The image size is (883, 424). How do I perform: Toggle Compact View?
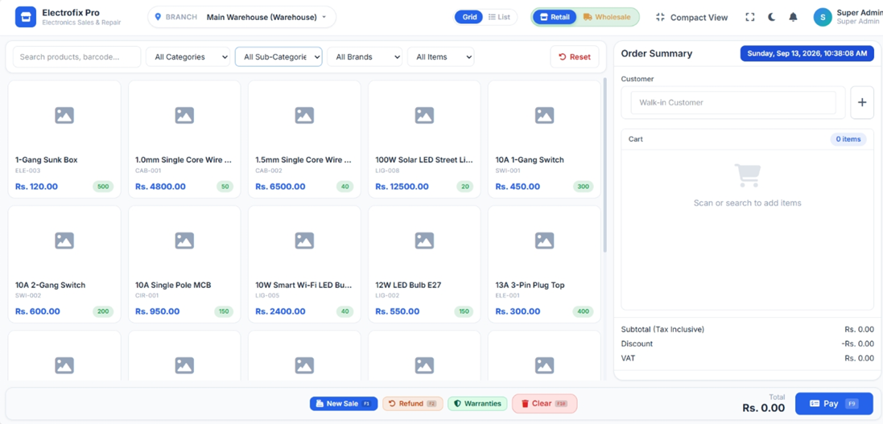[x=691, y=17]
